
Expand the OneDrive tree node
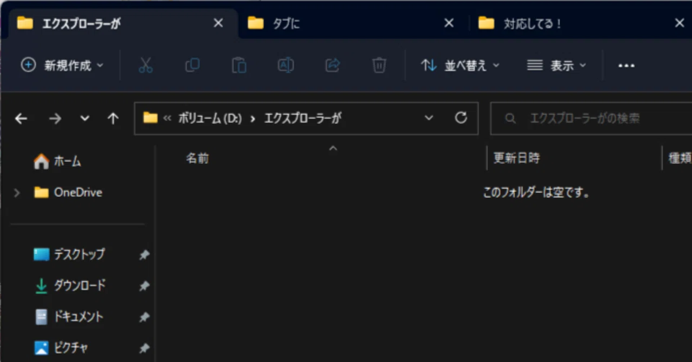point(17,192)
